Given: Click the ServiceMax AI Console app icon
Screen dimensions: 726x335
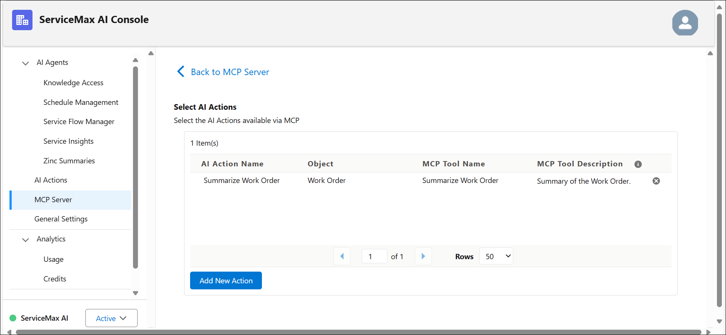Looking at the screenshot, I should coord(22,20).
